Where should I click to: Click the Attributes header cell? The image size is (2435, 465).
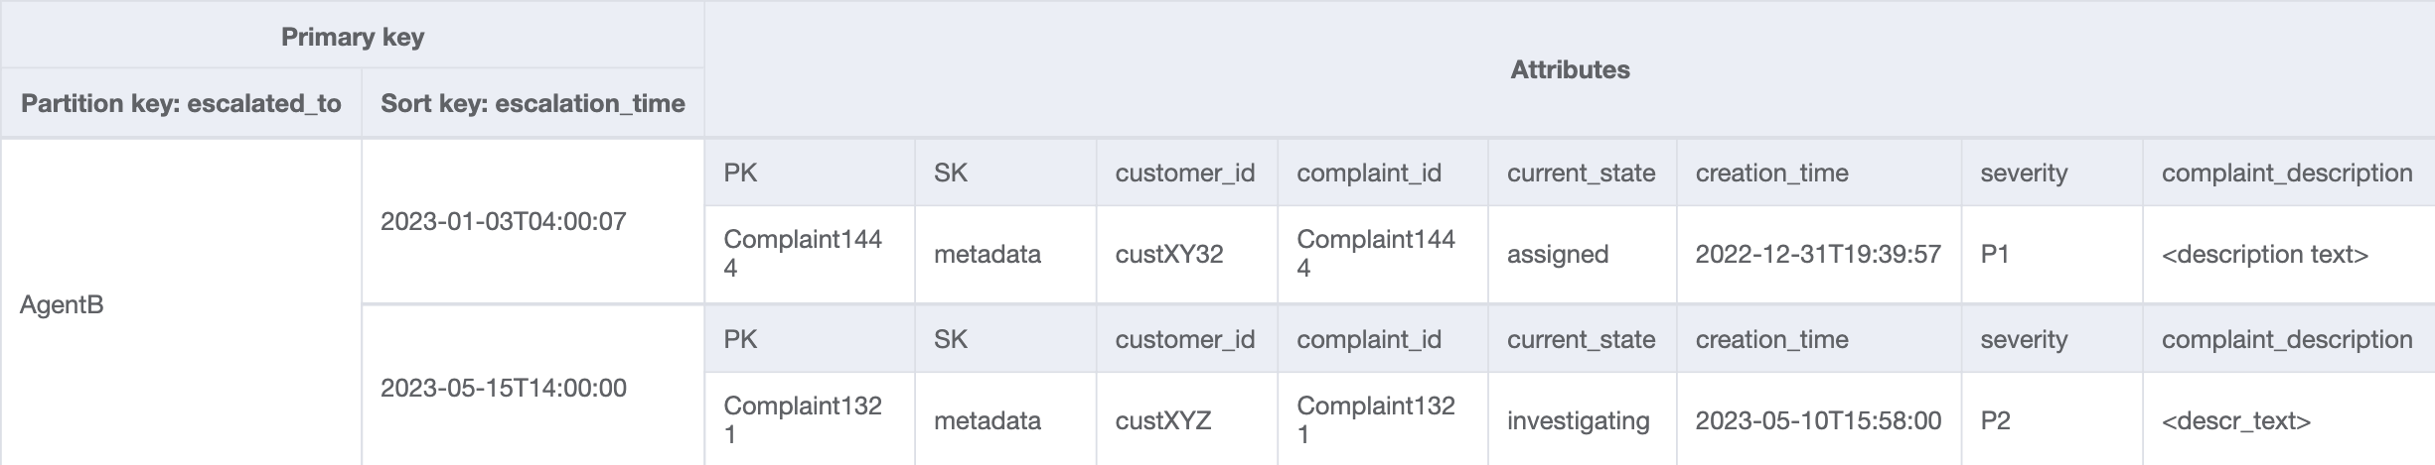(1569, 69)
